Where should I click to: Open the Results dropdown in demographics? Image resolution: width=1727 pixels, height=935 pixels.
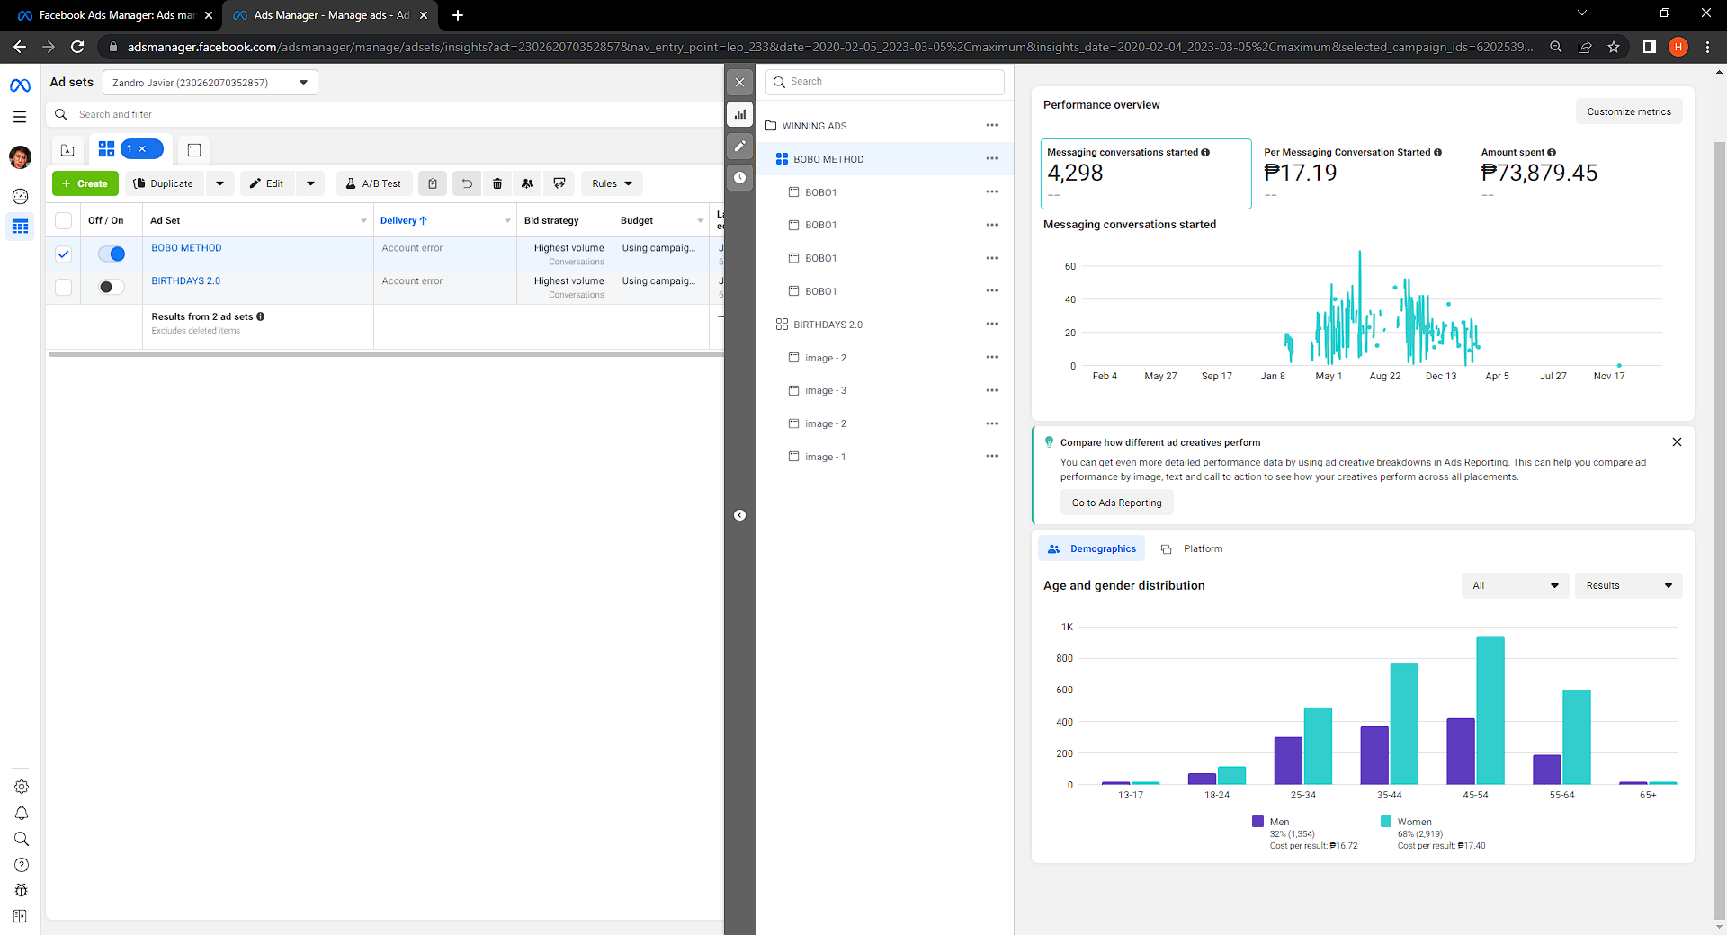1628,585
